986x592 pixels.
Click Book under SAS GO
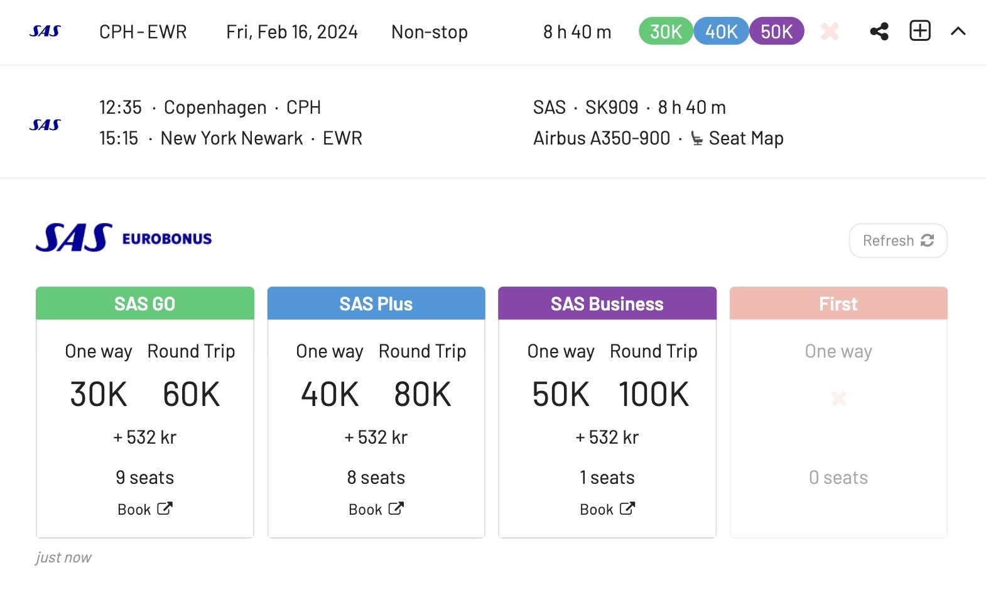[145, 509]
